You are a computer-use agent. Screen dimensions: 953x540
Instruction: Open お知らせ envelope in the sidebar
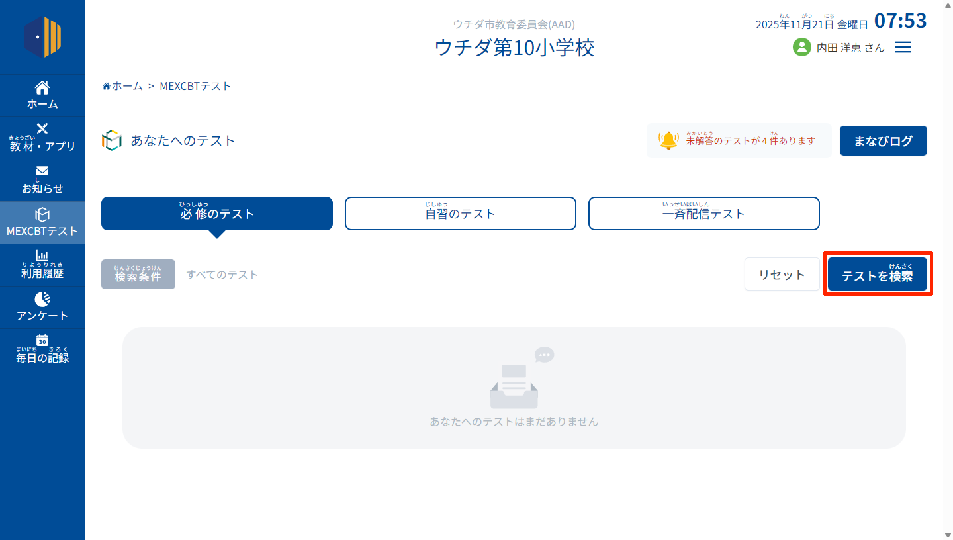tap(42, 180)
